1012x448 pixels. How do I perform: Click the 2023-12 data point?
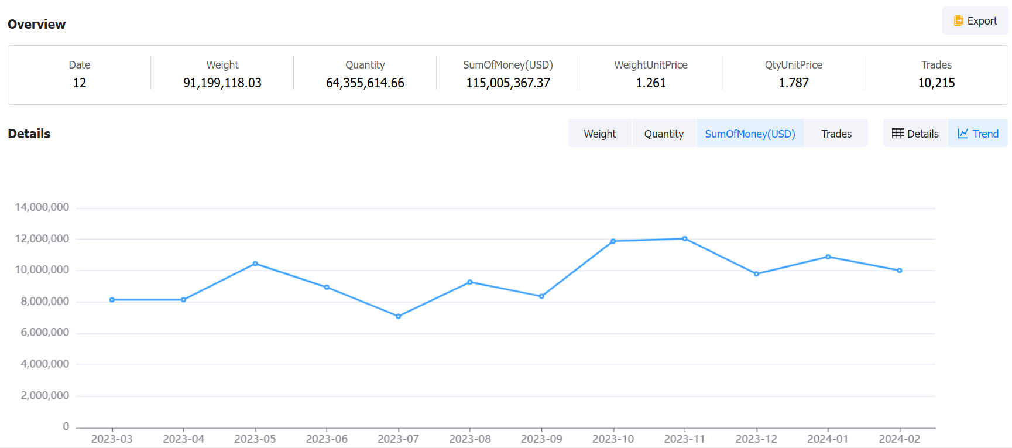[x=756, y=274]
